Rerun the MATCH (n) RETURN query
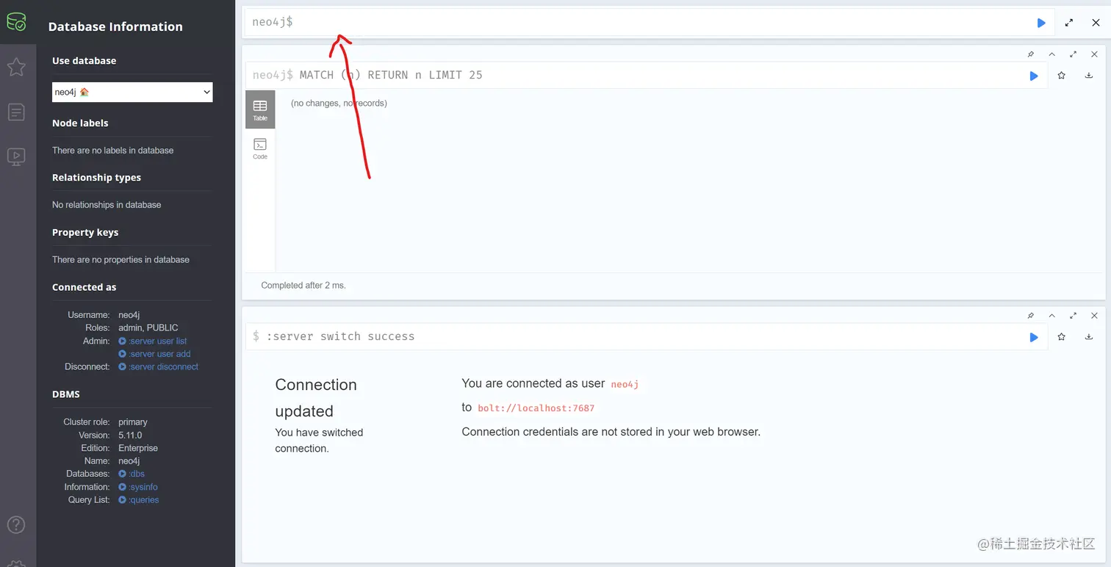The height and width of the screenshot is (567, 1111). click(1034, 76)
